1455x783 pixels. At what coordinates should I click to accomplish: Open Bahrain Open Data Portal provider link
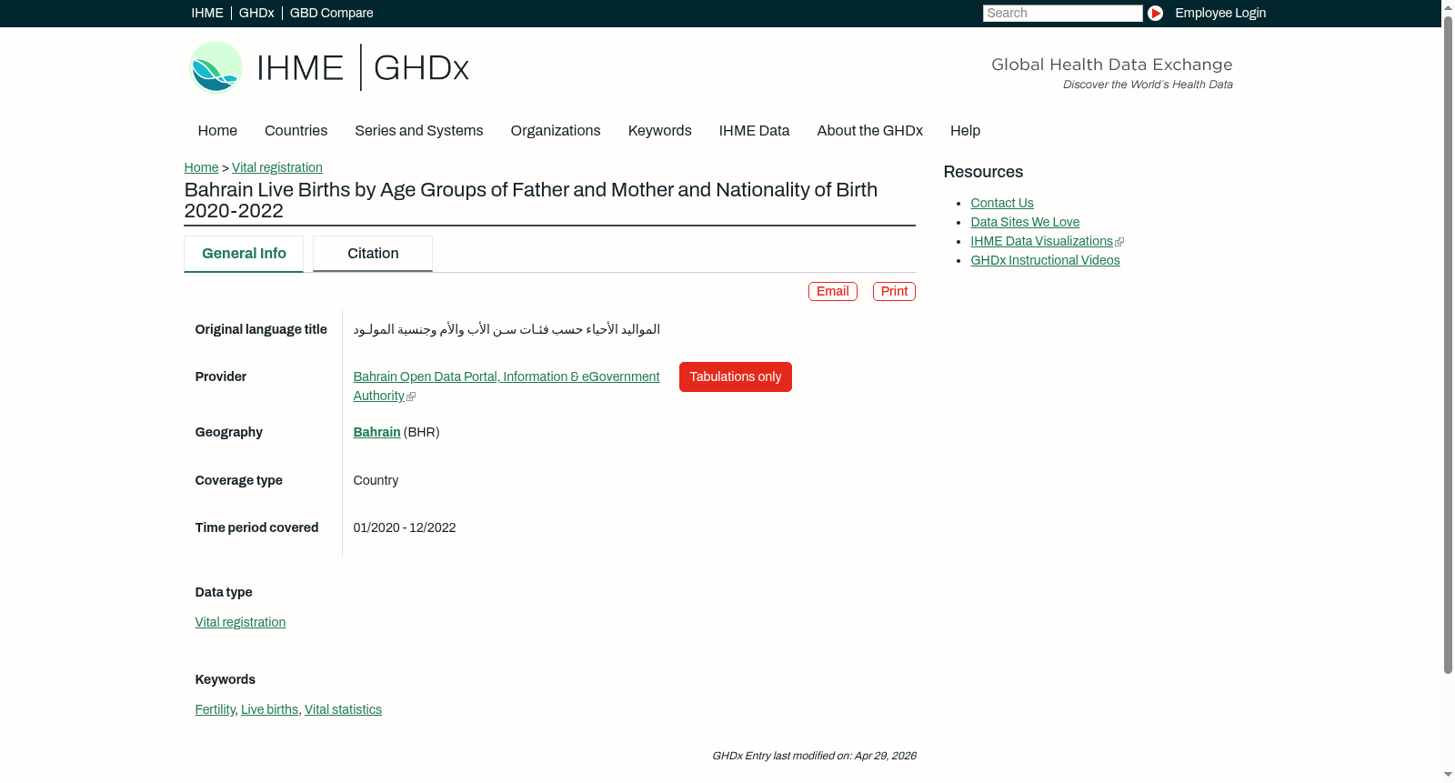click(507, 386)
